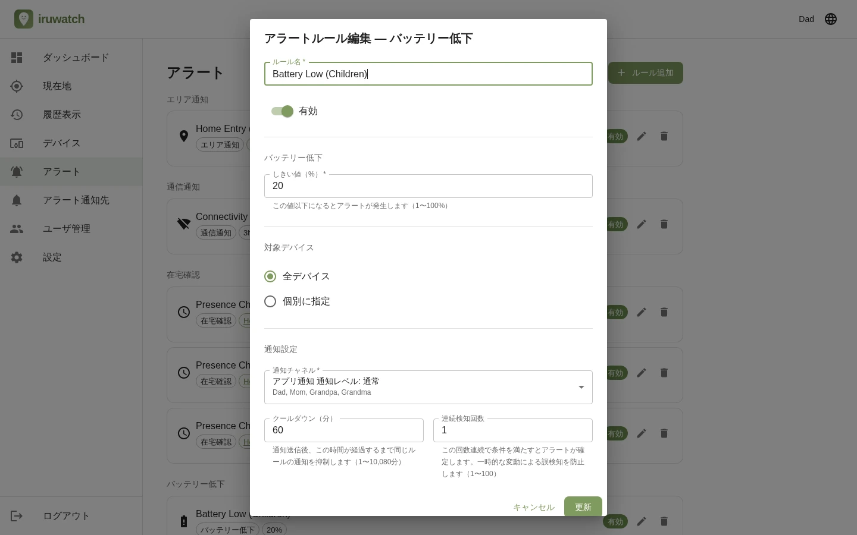Click the 現在地 target icon
857x535 pixels.
click(17, 86)
